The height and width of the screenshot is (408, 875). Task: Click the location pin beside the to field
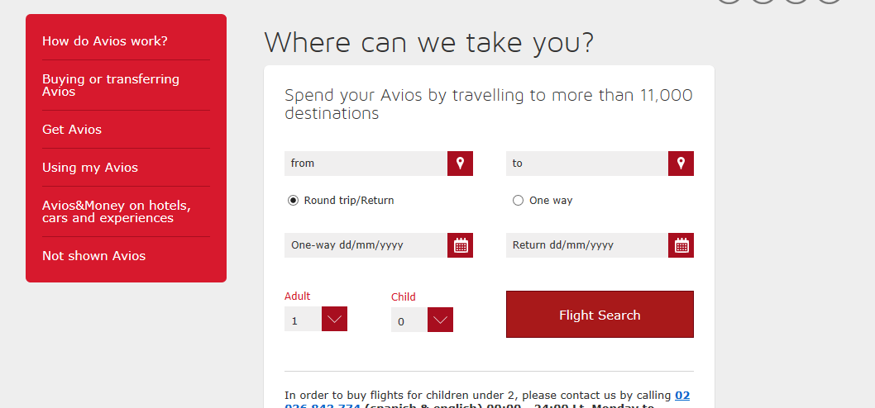(x=681, y=164)
